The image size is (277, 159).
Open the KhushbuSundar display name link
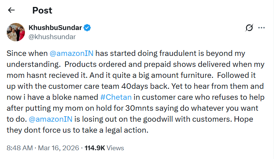56,28
